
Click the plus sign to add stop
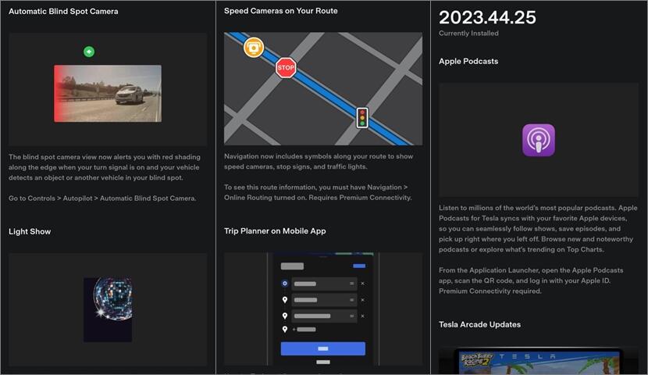pyautogui.click(x=294, y=330)
